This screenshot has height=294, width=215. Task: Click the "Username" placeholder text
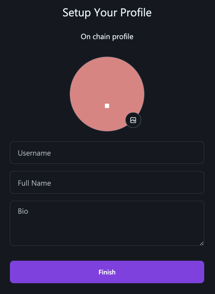coord(34,153)
